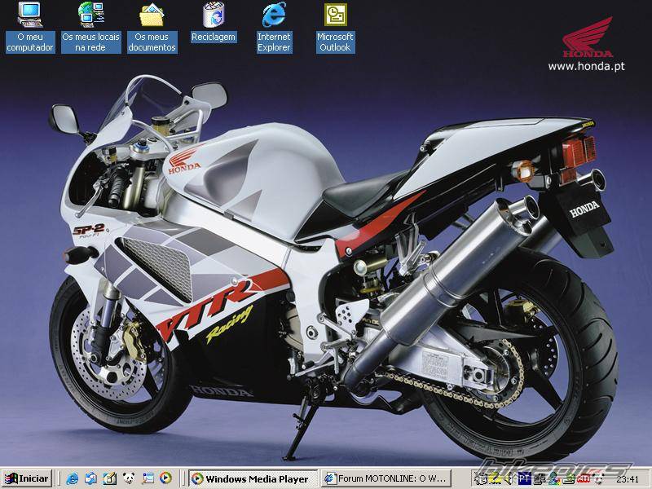Image resolution: width=652 pixels, height=489 pixels.
Task: Click the Show Desktop quick launch icon
Action: tap(148, 478)
